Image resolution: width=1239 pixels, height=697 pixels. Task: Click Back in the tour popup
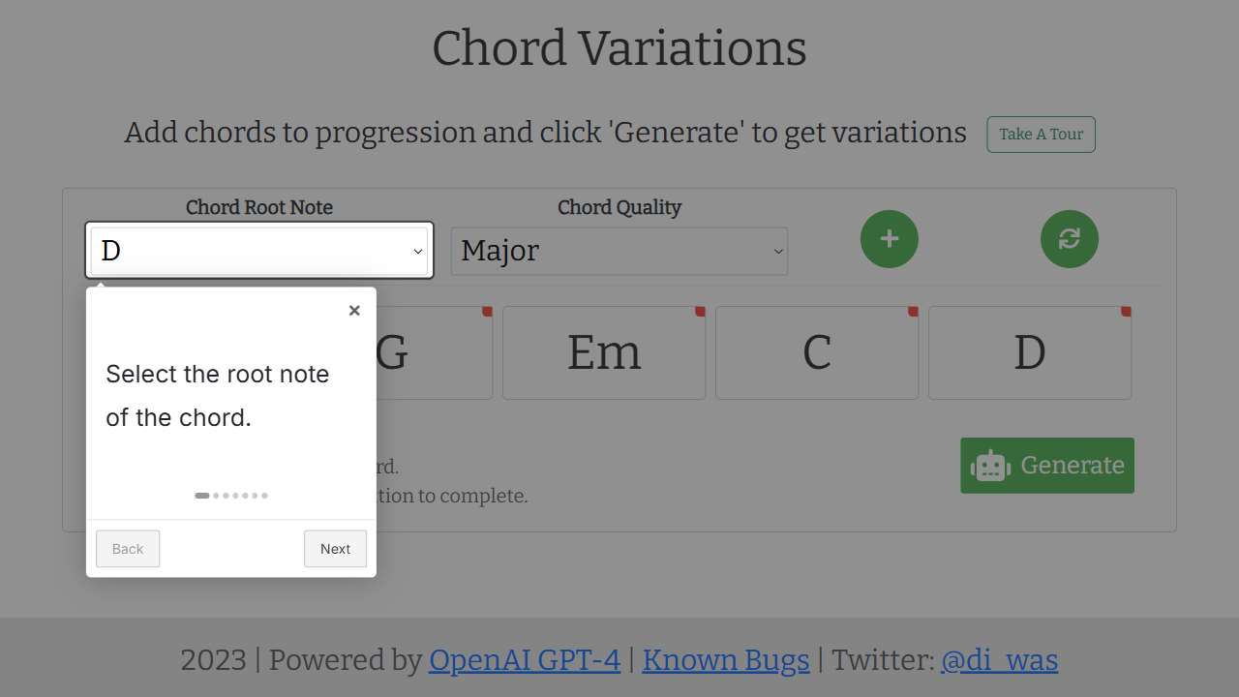point(127,548)
